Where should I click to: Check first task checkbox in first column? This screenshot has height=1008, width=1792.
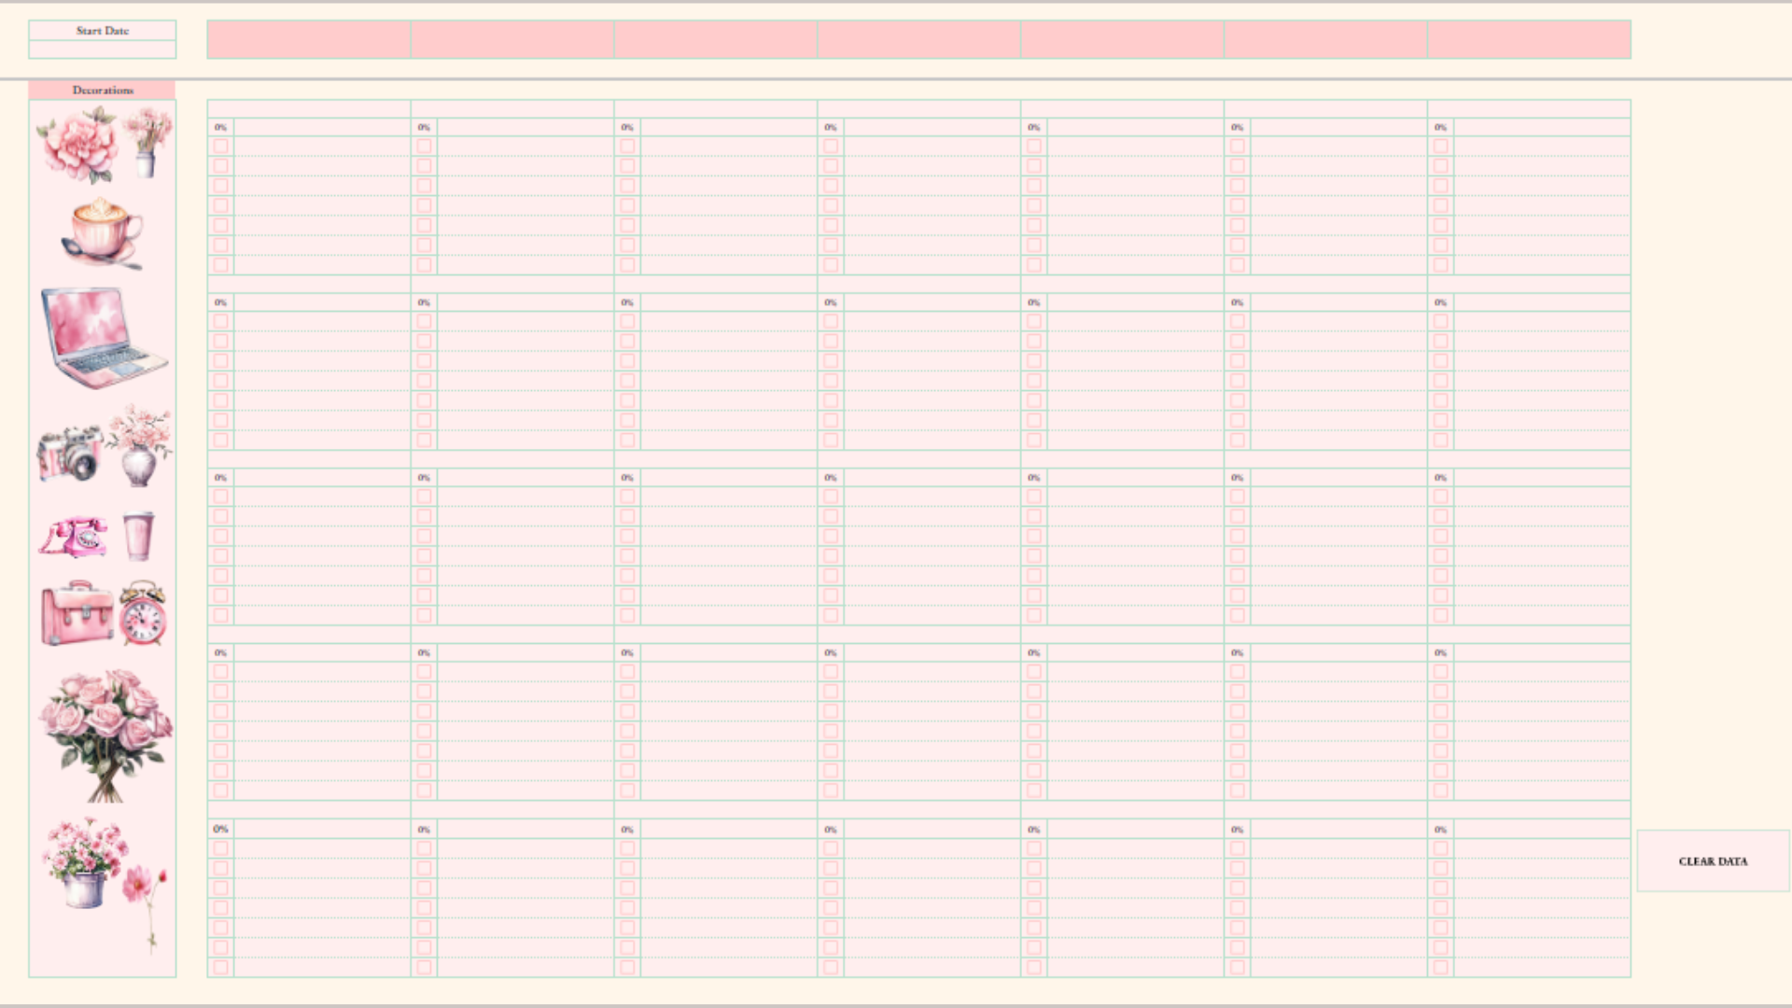[220, 147]
